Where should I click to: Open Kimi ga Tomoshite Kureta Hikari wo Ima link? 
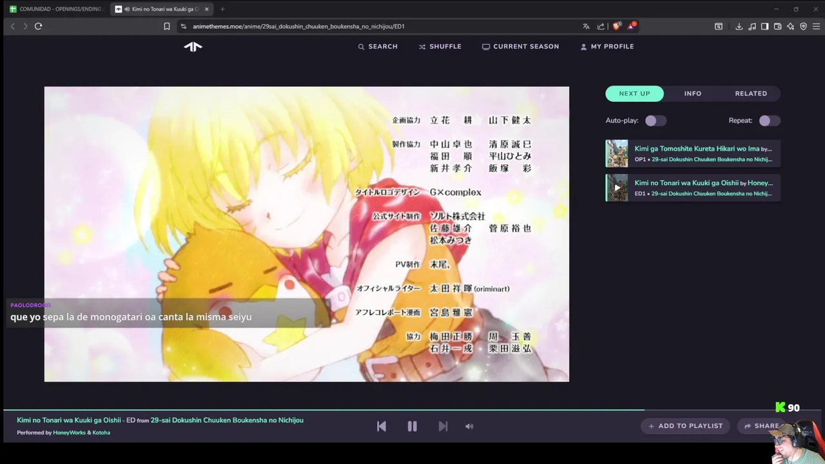pos(697,149)
